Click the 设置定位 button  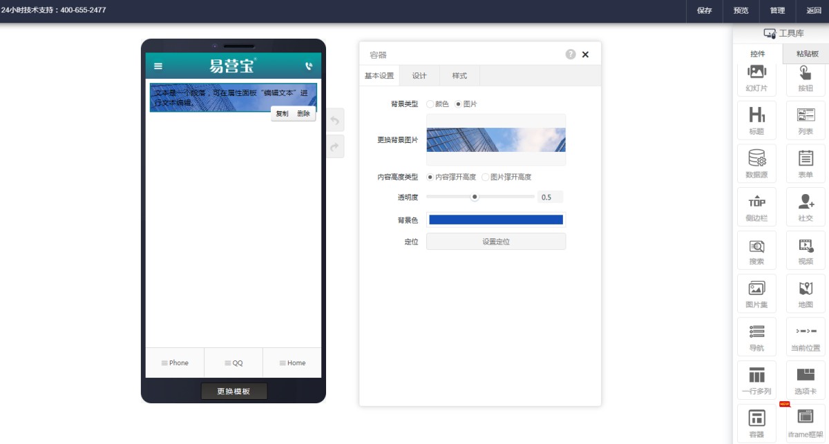(496, 242)
